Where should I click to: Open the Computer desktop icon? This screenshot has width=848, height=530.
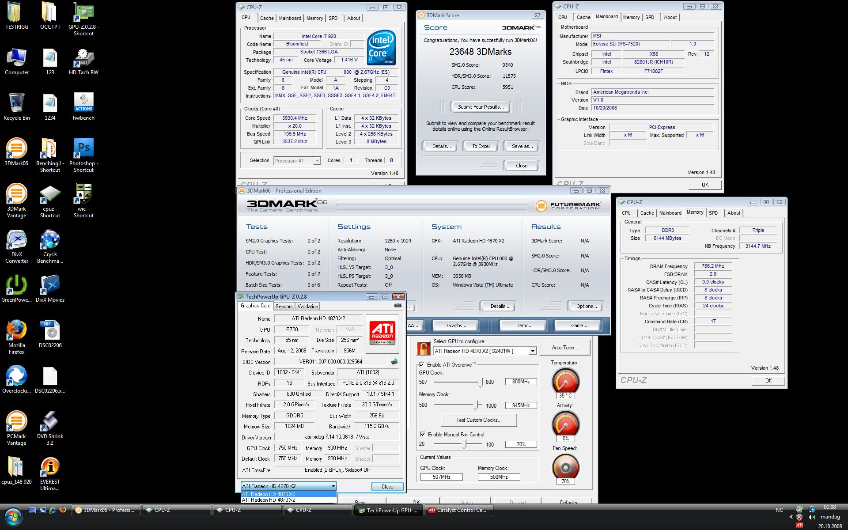click(x=16, y=62)
